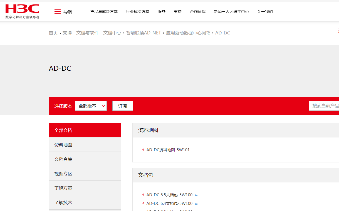
Task: Select 了解技术 sidebar item
Action: pos(85,202)
